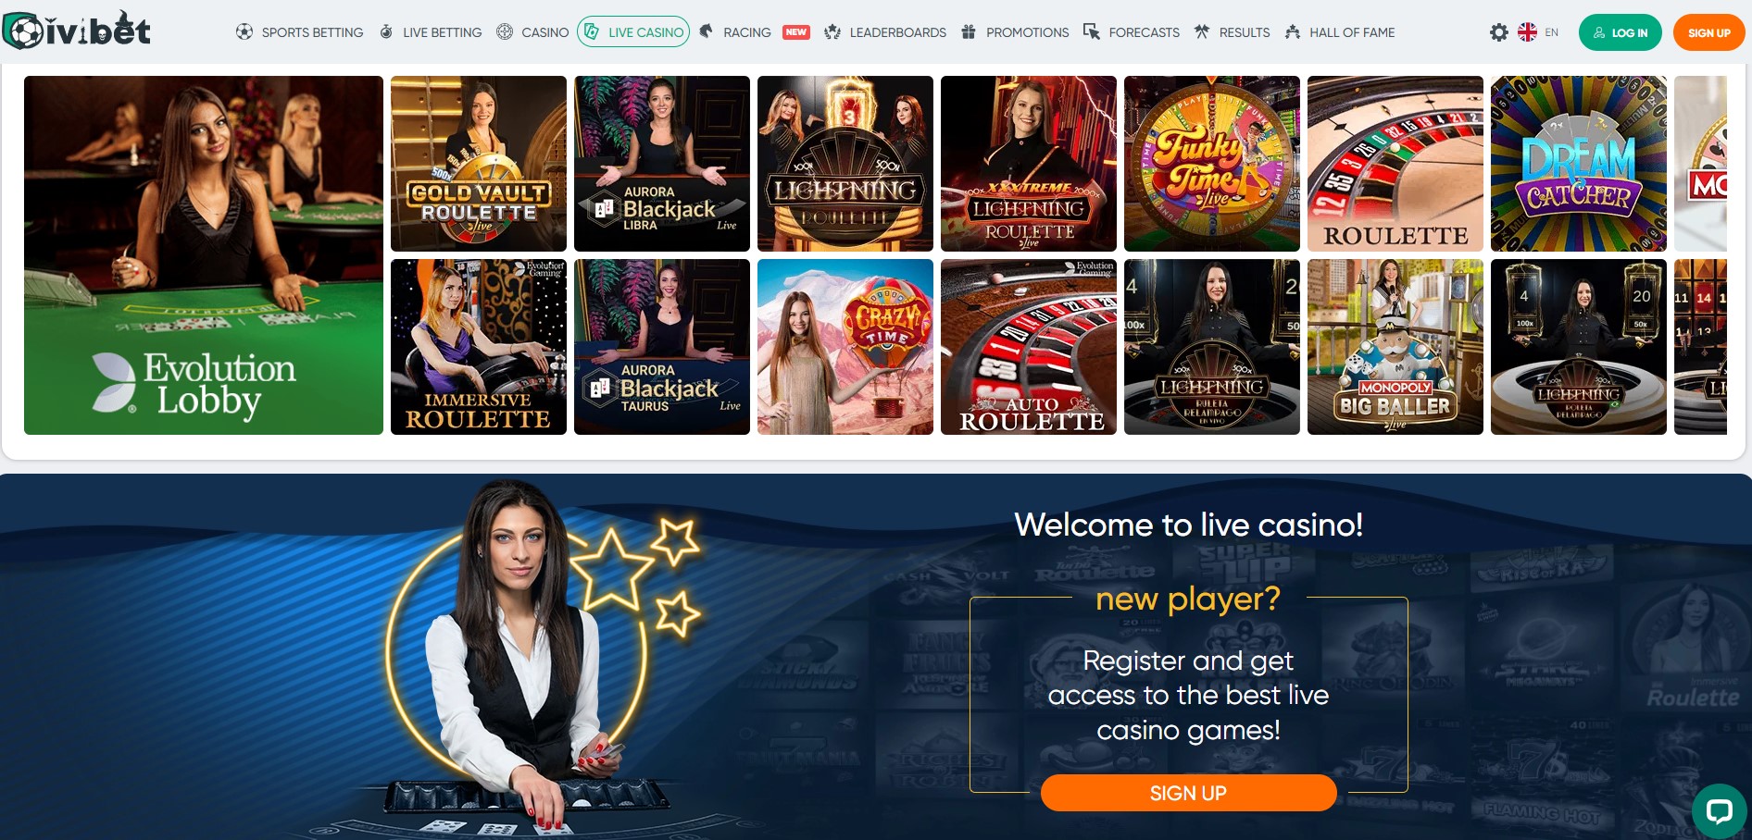The image size is (1752, 840).
Task: Open the Monopoly Big Baller game
Action: (x=1395, y=347)
